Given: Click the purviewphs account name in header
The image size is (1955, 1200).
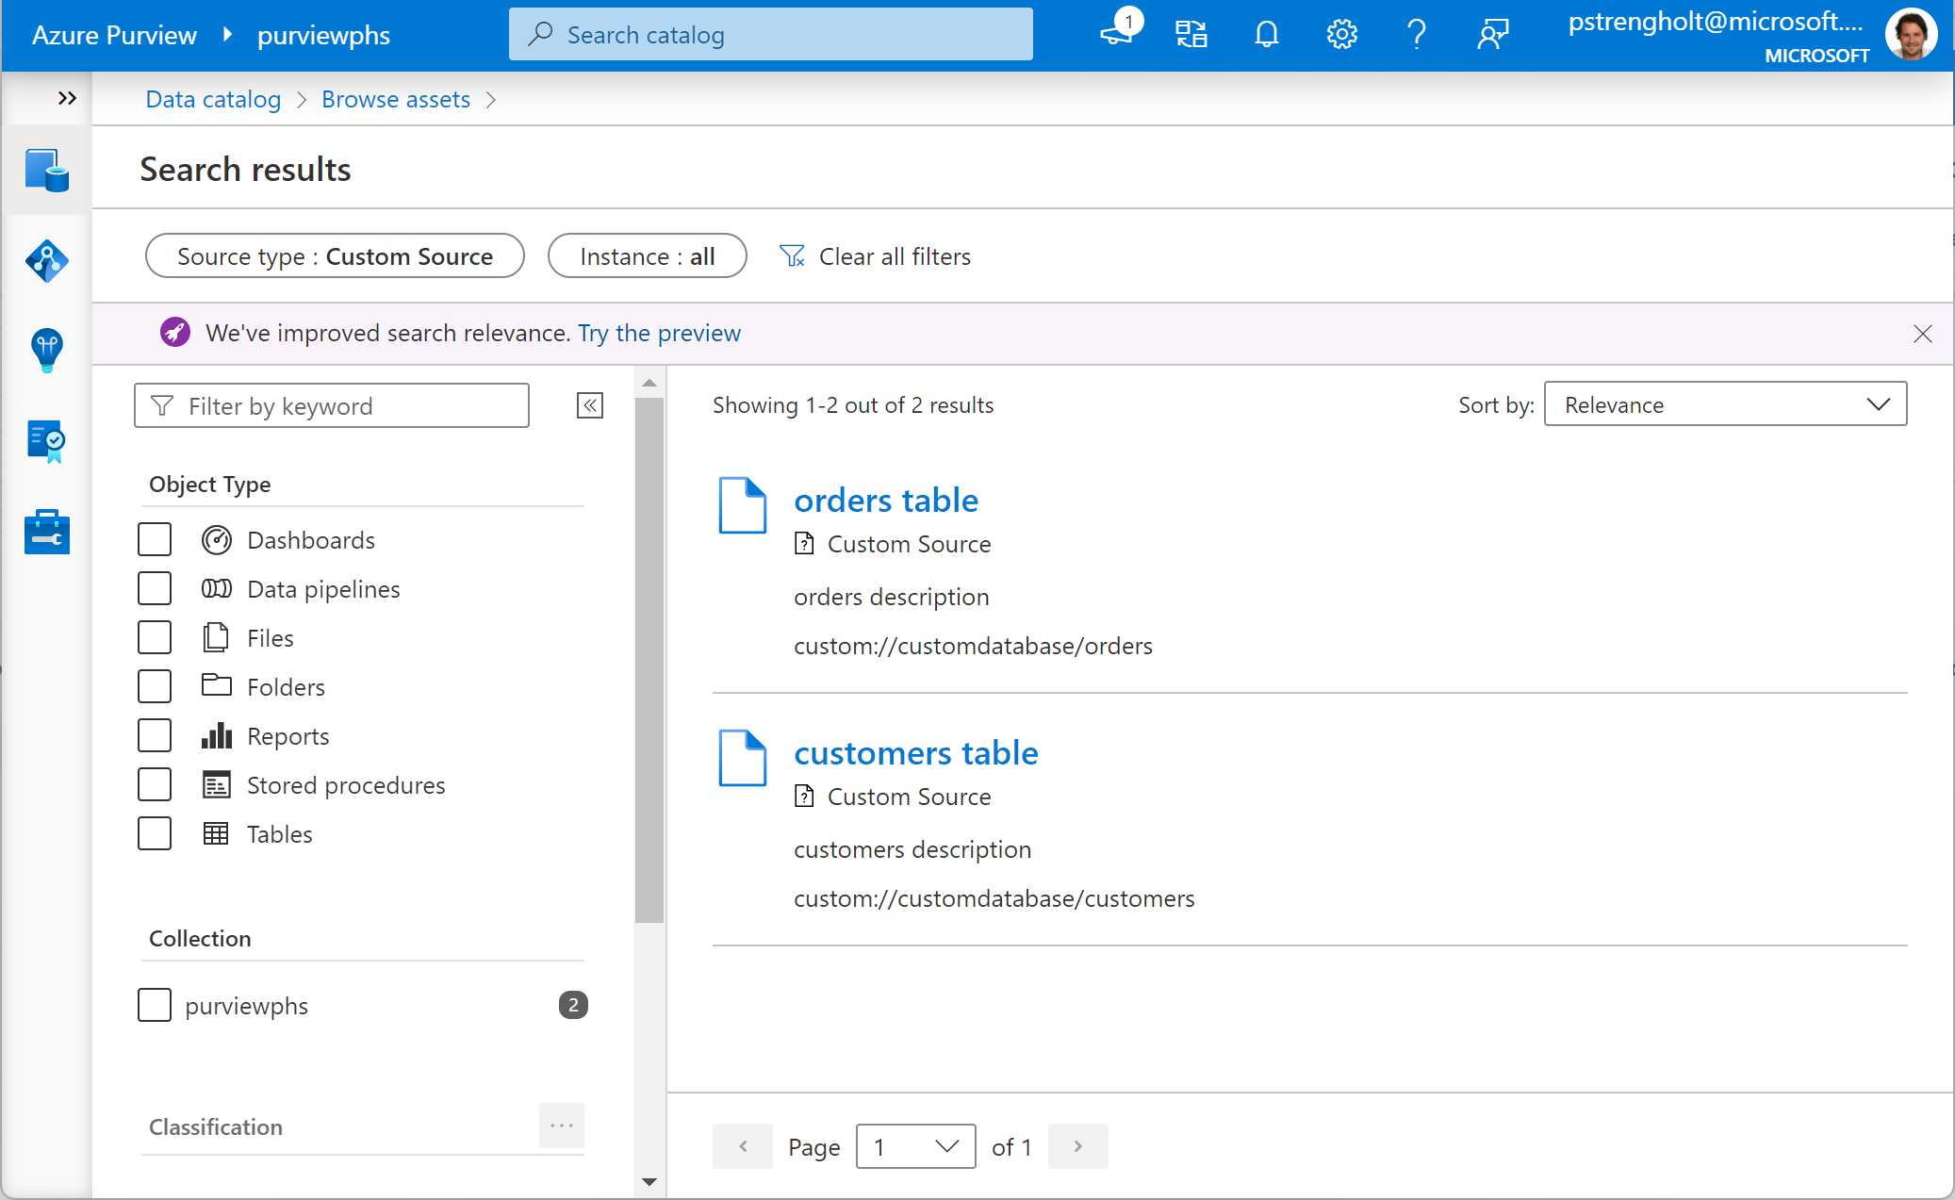Looking at the screenshot, I should coord(323,35).
